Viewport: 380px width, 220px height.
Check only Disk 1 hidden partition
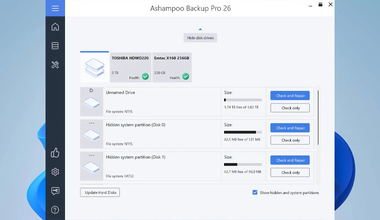click(x=290, y=173)
